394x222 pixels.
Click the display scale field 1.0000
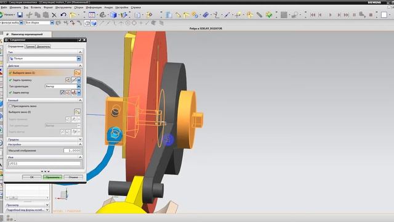[x=72, y=150]
